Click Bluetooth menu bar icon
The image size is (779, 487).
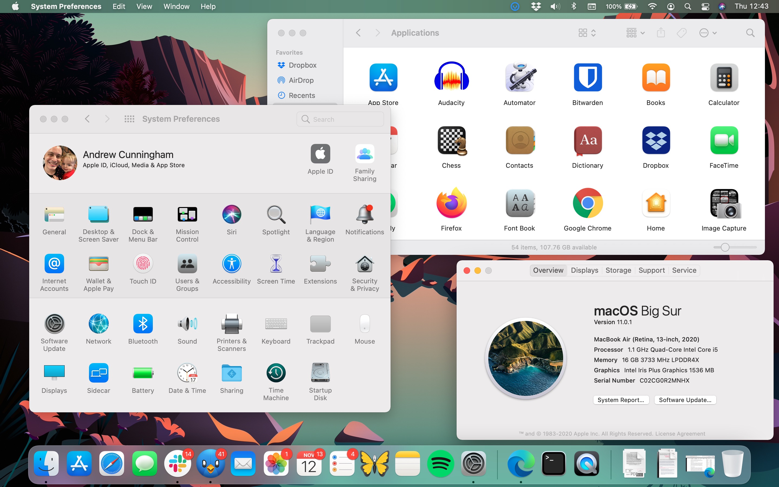click(573, 7)
